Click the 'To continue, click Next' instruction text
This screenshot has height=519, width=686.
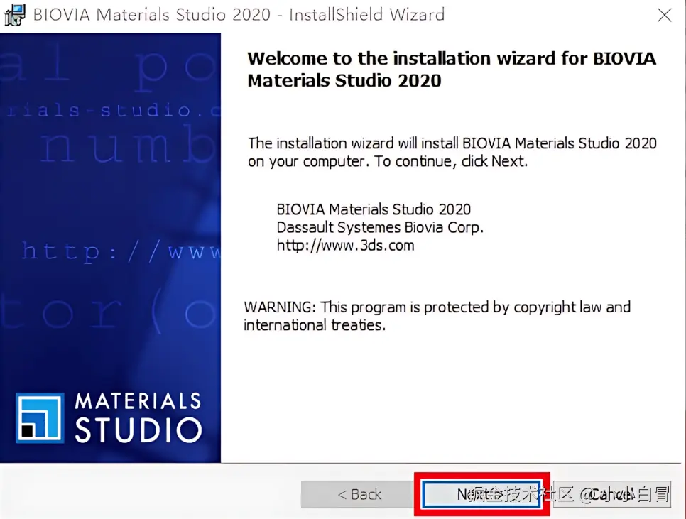pyautogui.click(x=451, y=161)
